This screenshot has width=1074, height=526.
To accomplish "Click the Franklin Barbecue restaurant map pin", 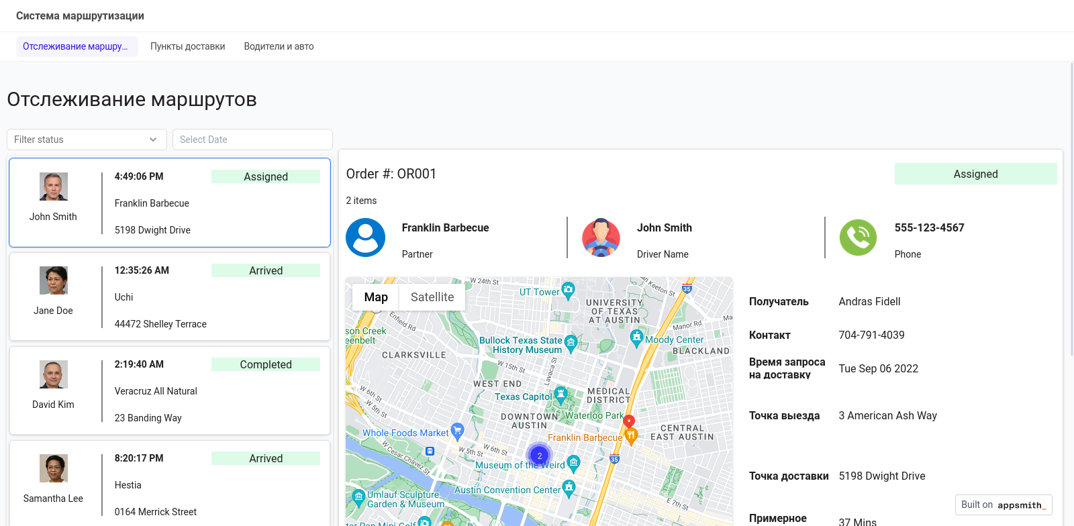I will pos(631,436).
